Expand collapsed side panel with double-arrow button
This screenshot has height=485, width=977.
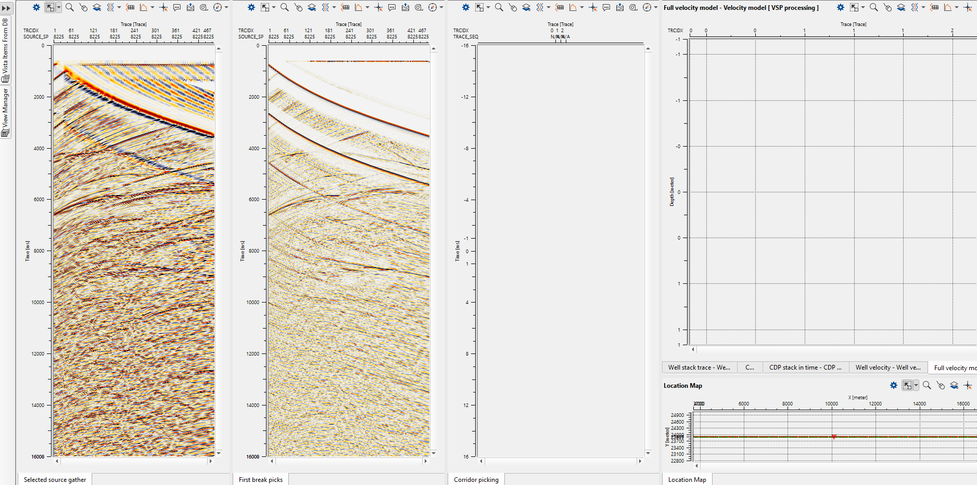pos(6,8)
